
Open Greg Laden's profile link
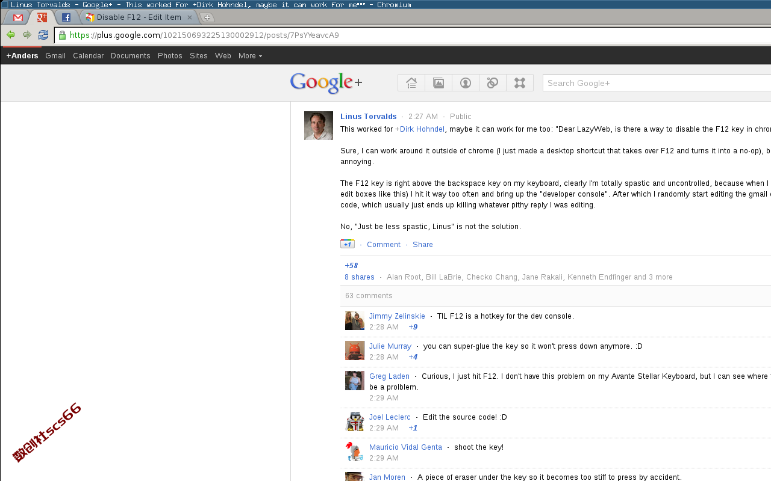pos(389,376)
